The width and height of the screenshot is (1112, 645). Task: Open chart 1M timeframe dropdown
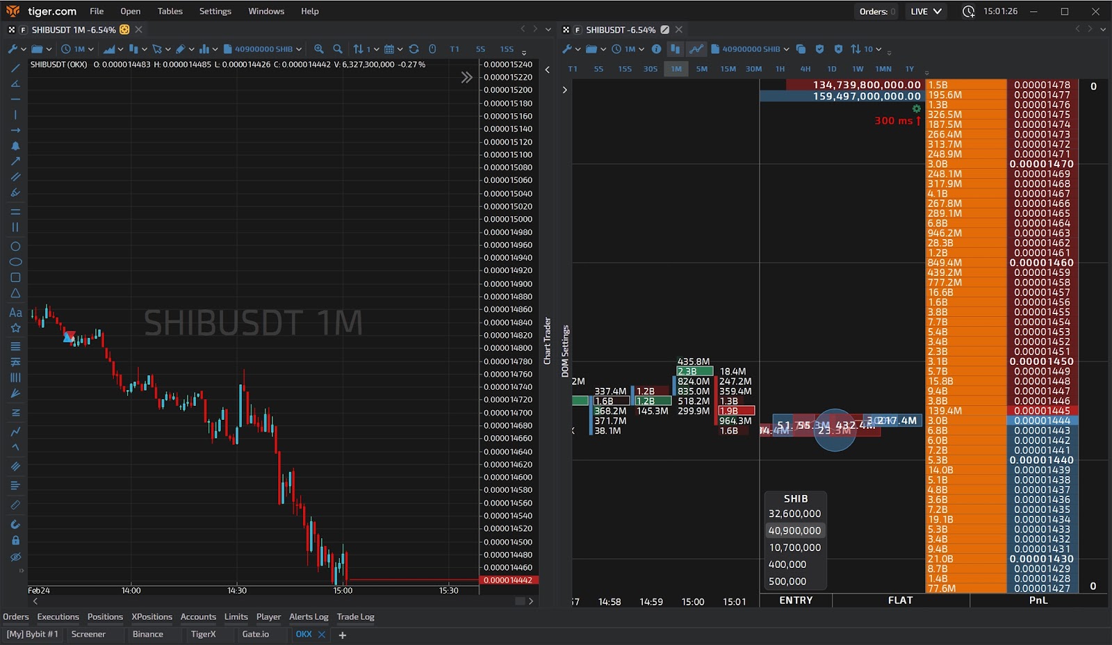pyautogui.click(x=77, y=49)
